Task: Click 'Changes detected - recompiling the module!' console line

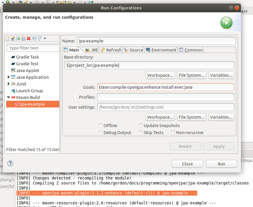Action: tap(74, 178)
